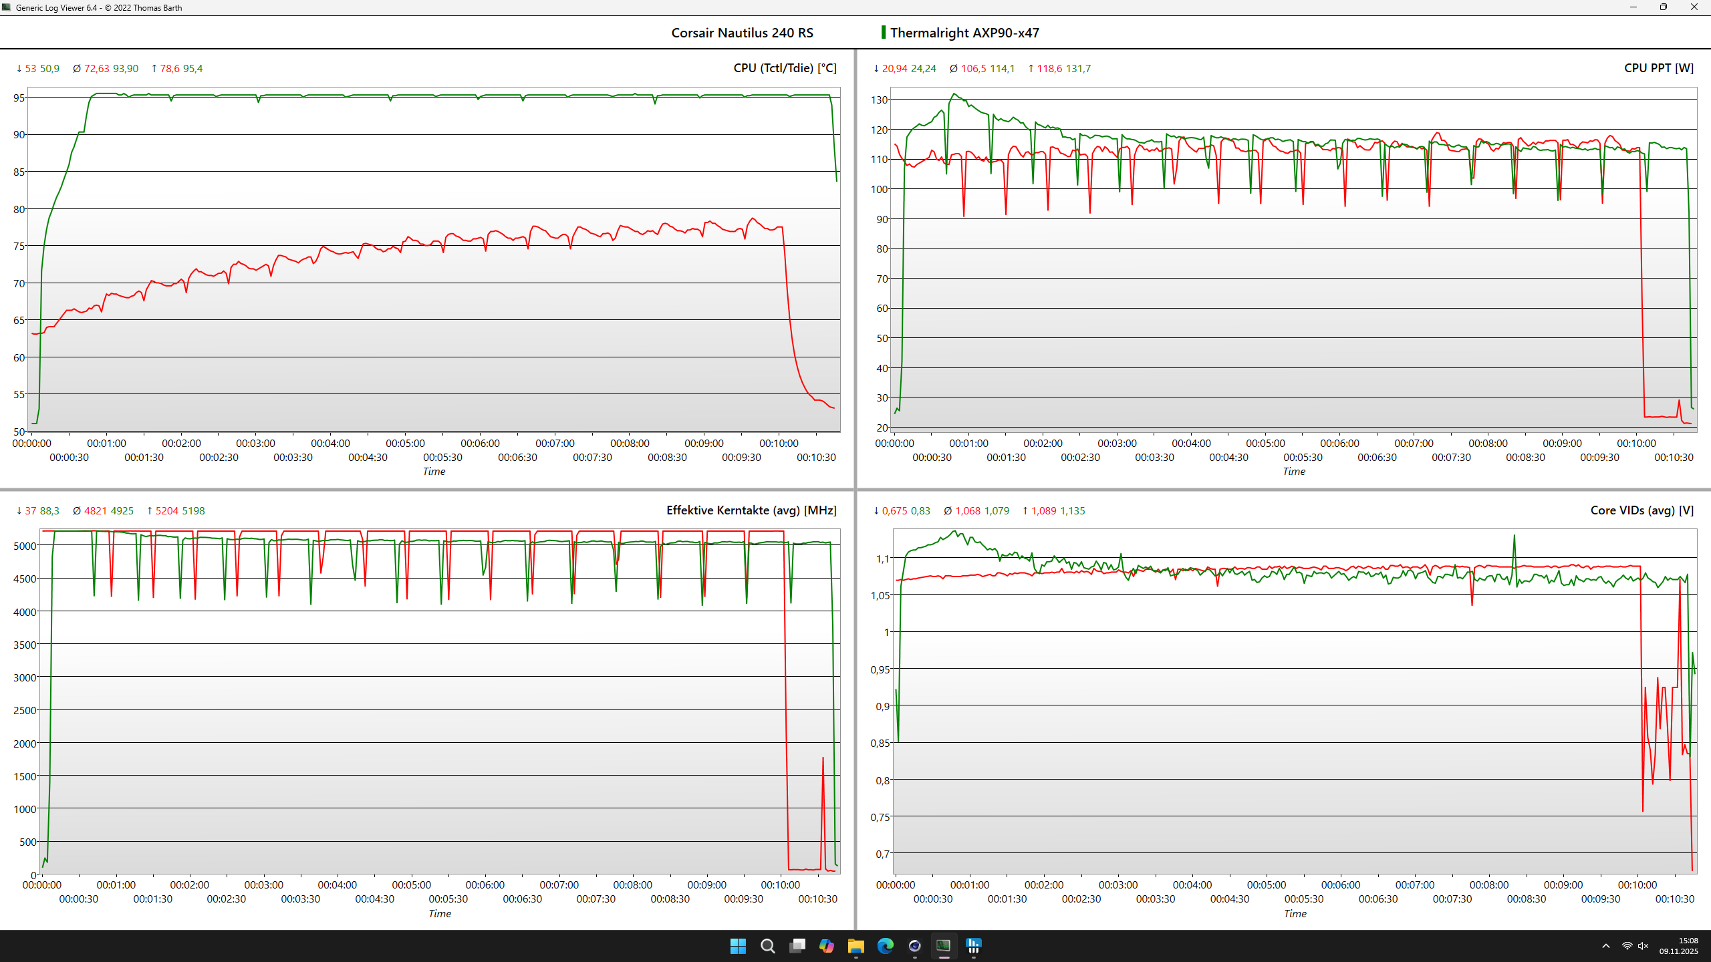
Task: Open Task View
Action: (797, 947)
